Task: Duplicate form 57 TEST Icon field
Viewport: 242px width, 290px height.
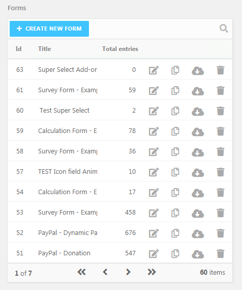Action: 175,172
